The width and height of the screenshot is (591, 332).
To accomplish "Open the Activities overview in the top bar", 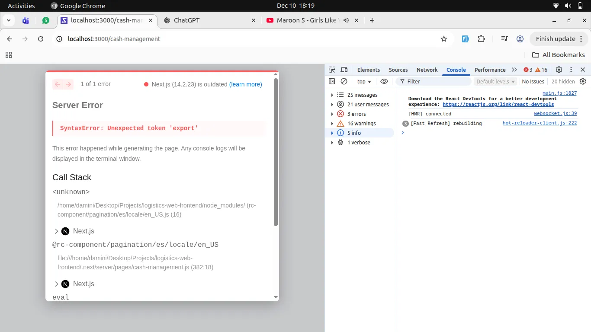I will tap(21, 6).
